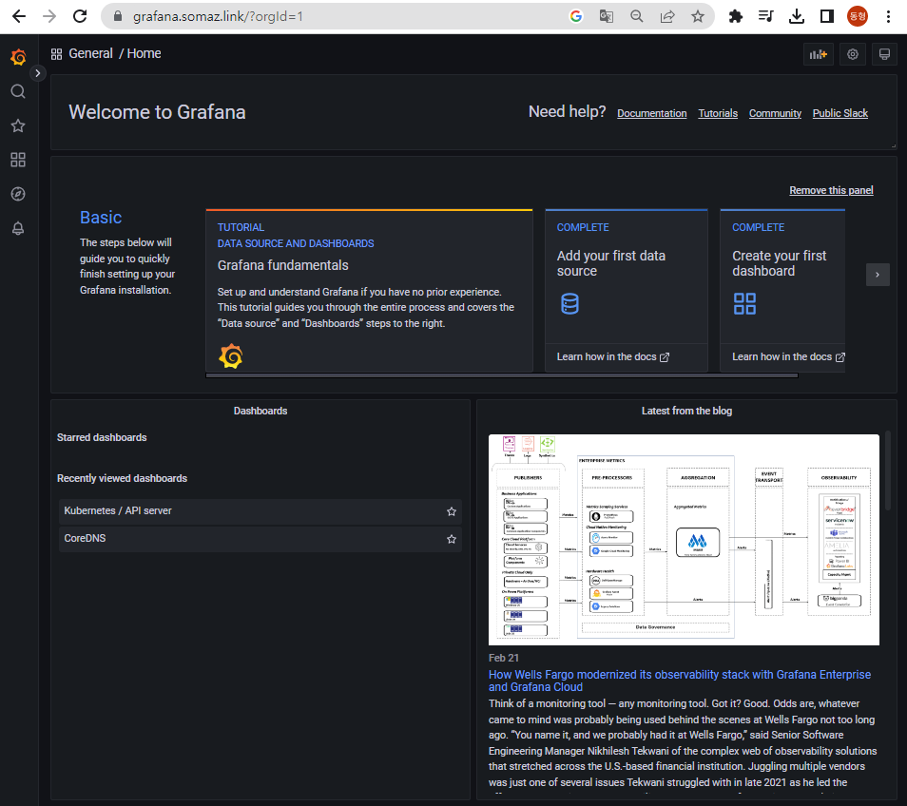The width and height of the screenshot is (907, 806).
Task: Toggle browser side panel icon
Action: pos(827,16)
